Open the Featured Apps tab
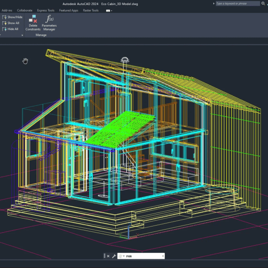Screen dimensions: 268x268 tap(68, 10)
